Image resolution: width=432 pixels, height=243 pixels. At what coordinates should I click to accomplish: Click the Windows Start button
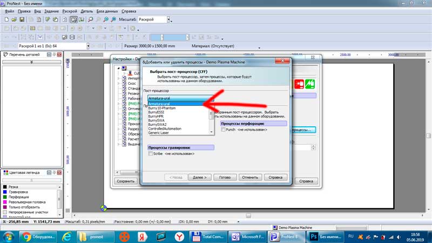click(x=9, y=237)
